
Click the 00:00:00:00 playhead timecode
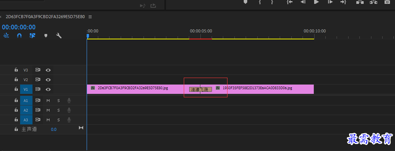tap(19, 27)
